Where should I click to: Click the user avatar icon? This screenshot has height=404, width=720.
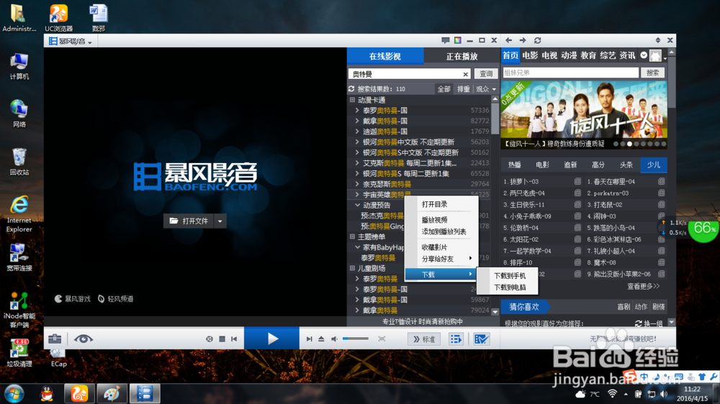(655, 56)
